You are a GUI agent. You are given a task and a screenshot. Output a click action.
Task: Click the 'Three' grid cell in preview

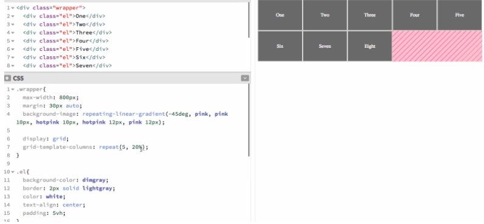(x=370, y=15)
